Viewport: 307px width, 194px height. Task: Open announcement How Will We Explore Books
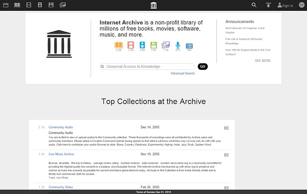coord(248,52)
